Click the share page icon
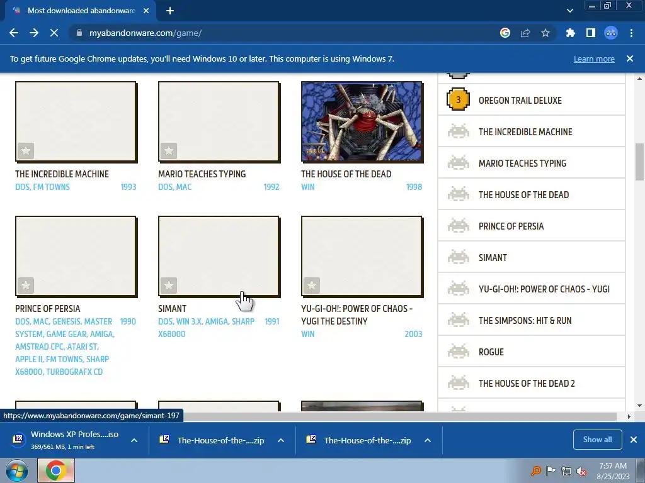 [525, 33]
